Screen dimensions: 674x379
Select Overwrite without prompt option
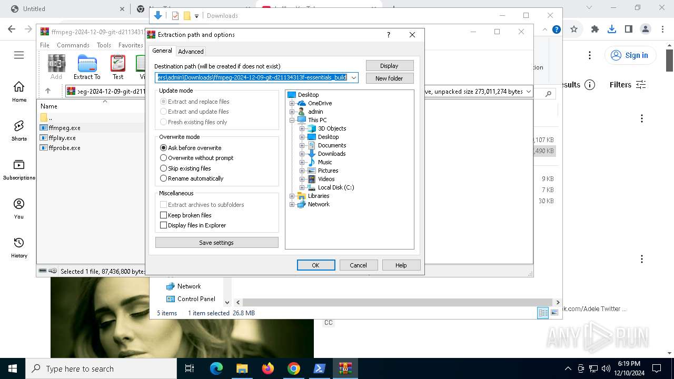pos(197,158)
